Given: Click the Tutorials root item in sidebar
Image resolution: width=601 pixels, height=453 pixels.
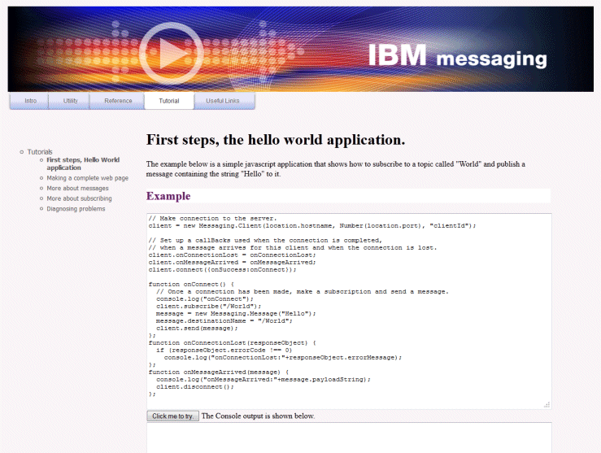Looking at the screenshot, I should coord(40,152).
